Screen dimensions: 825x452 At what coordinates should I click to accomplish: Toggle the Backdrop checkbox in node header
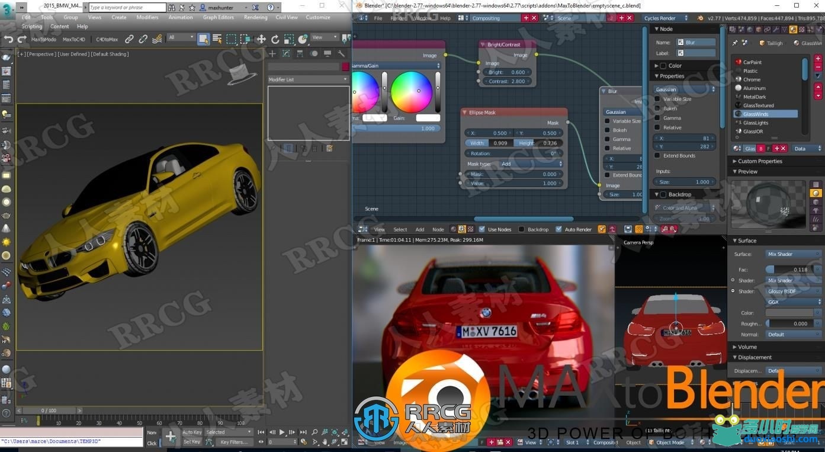pos(522,229)
